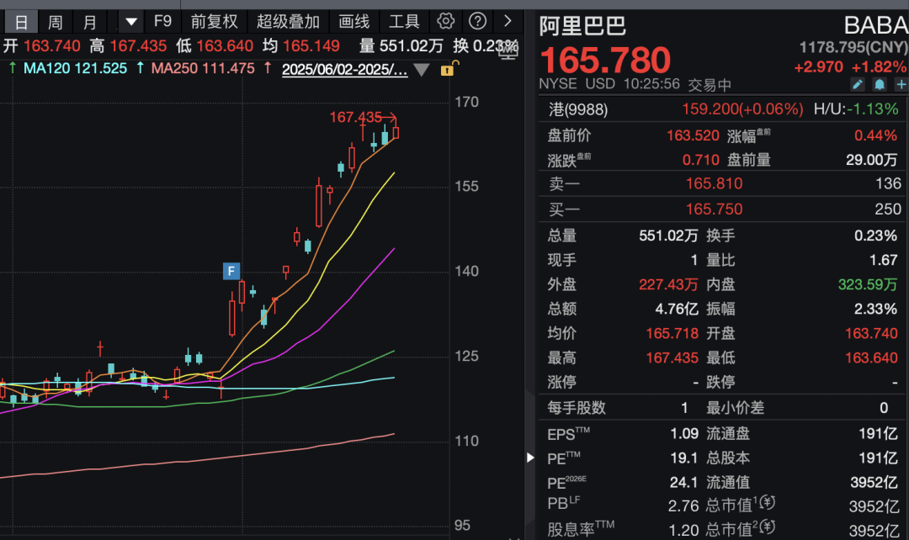The height and width of the screenshot is (540, 909).
Task: Expand the date range dropdown triangle
Action: pyautogui.click(x=422, y=70)
